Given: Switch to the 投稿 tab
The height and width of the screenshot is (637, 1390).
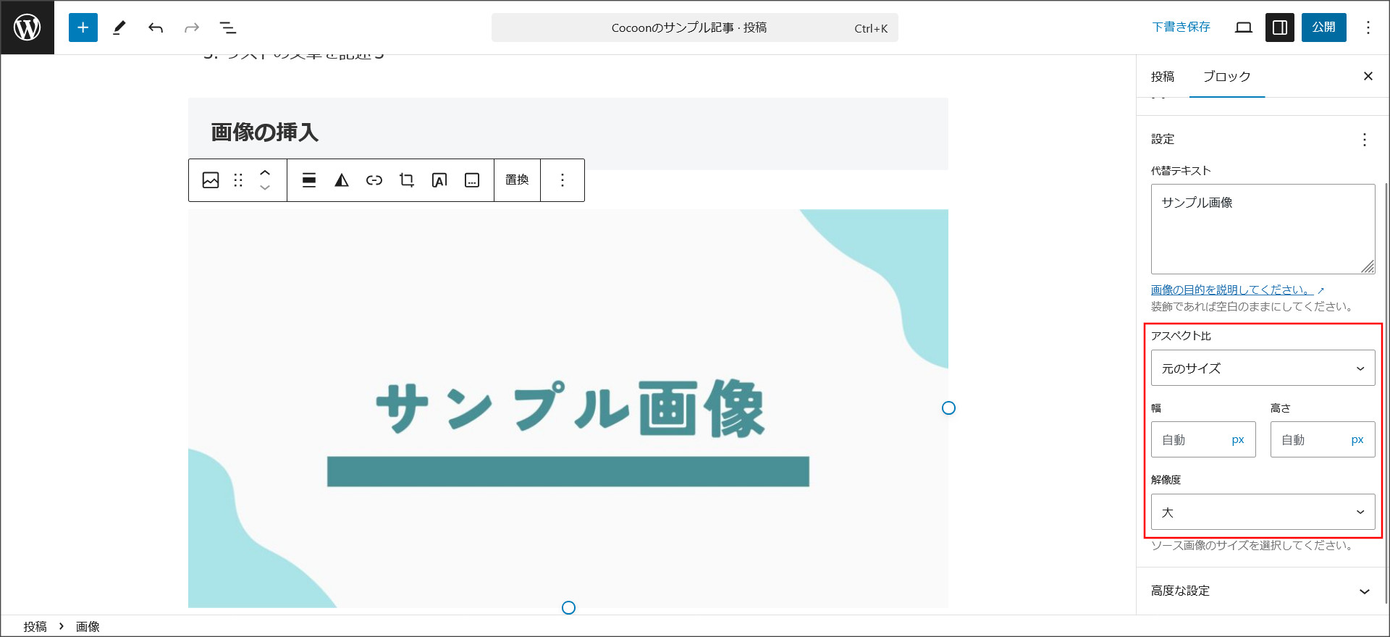Looking at the screenshot, I should (1163, 77).
